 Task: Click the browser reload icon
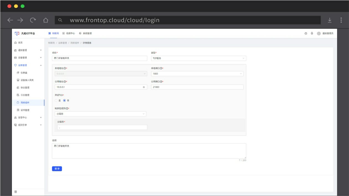click(x=33, y=20)
